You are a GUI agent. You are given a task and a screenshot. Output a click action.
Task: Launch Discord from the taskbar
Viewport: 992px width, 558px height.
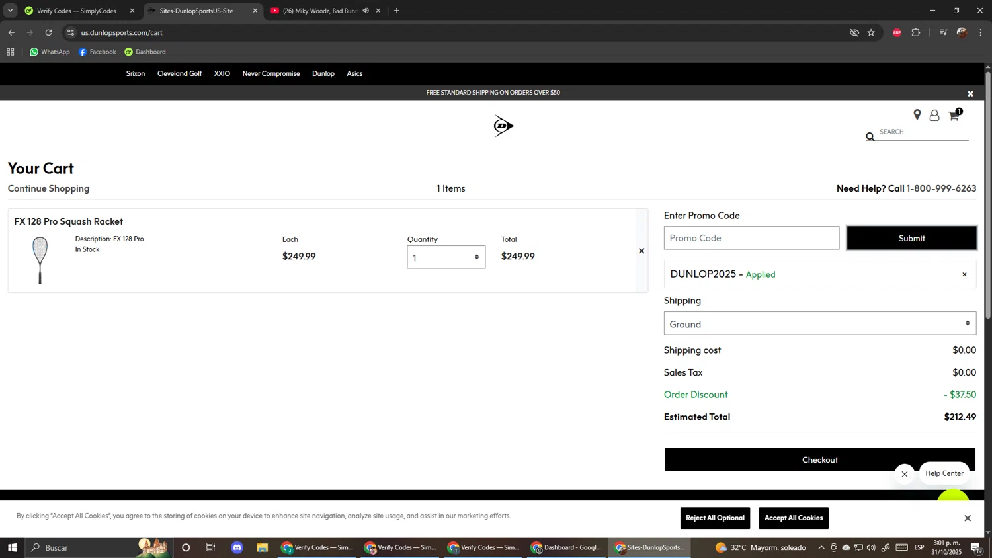coord(237,547)
